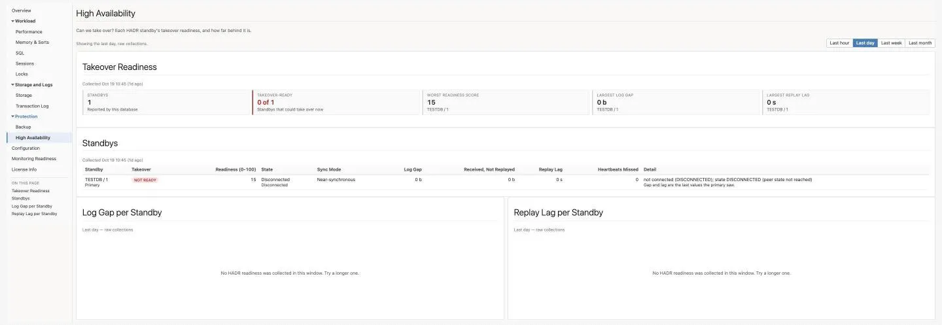Open the Backup page

click(23, 127)
